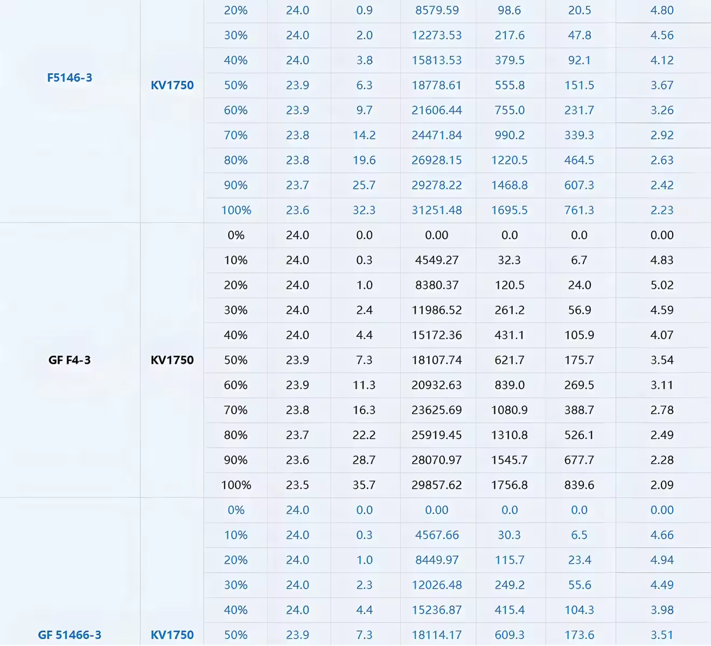Click the value 28070.97
The height and width of the screenshot is (646, 711).
pos(437,460)
